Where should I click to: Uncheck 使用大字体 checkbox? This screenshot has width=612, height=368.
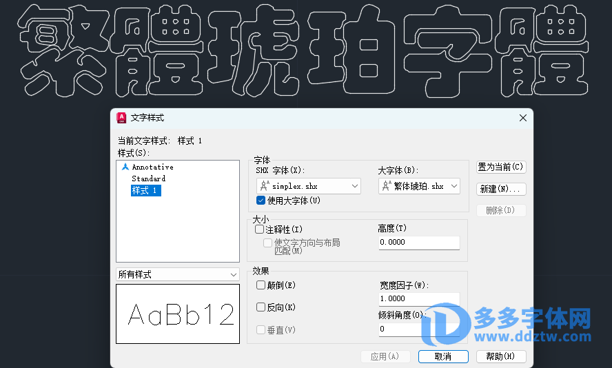pyautogui.click(x=261, y=201)
